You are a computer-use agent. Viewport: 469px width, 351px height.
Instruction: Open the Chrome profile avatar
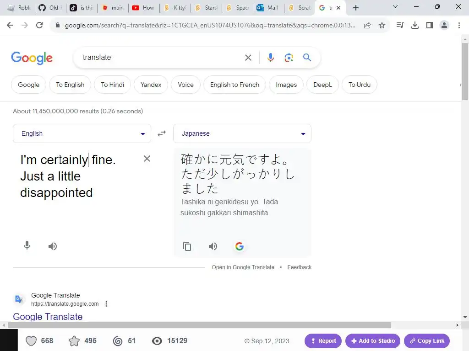444,26
